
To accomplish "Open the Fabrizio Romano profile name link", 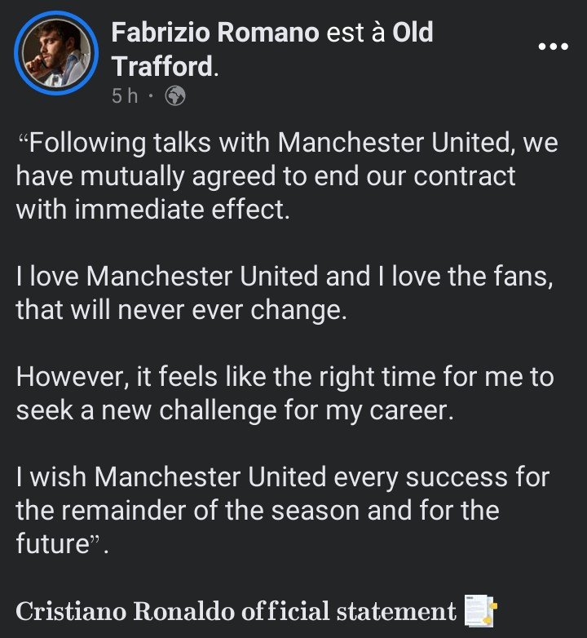I will pyautogui.click(x=214, y=33).
